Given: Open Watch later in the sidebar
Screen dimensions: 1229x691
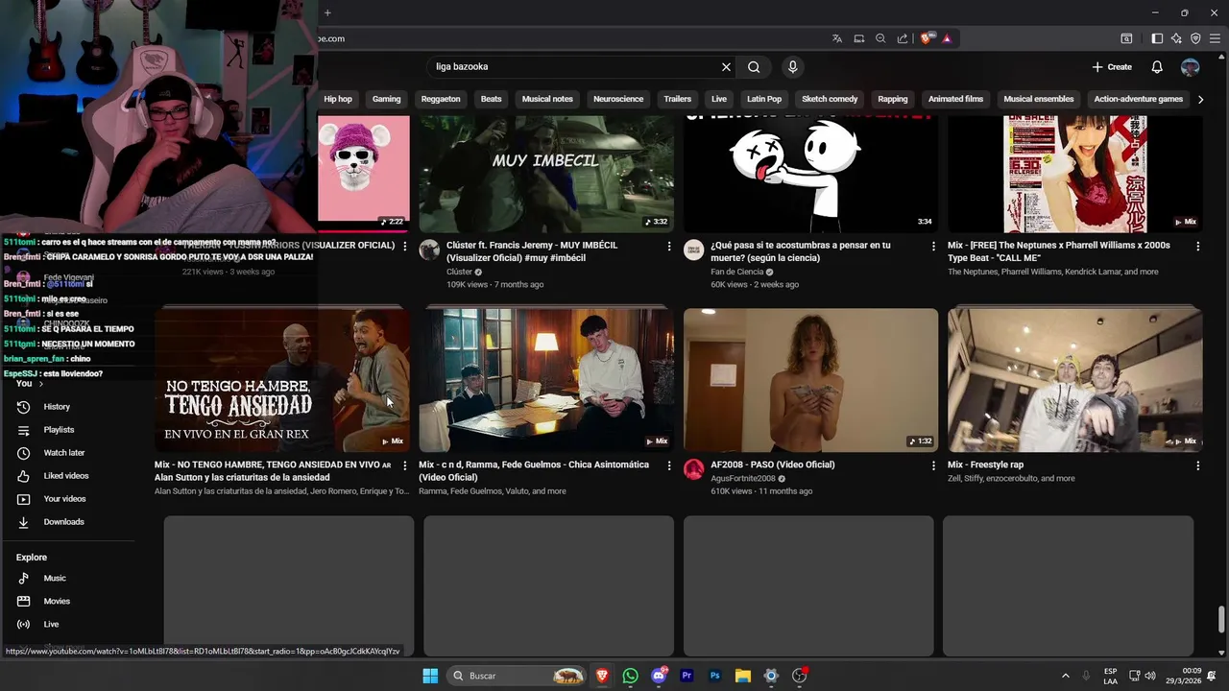Looking at the screenshot, I should (x=63, y=453).
